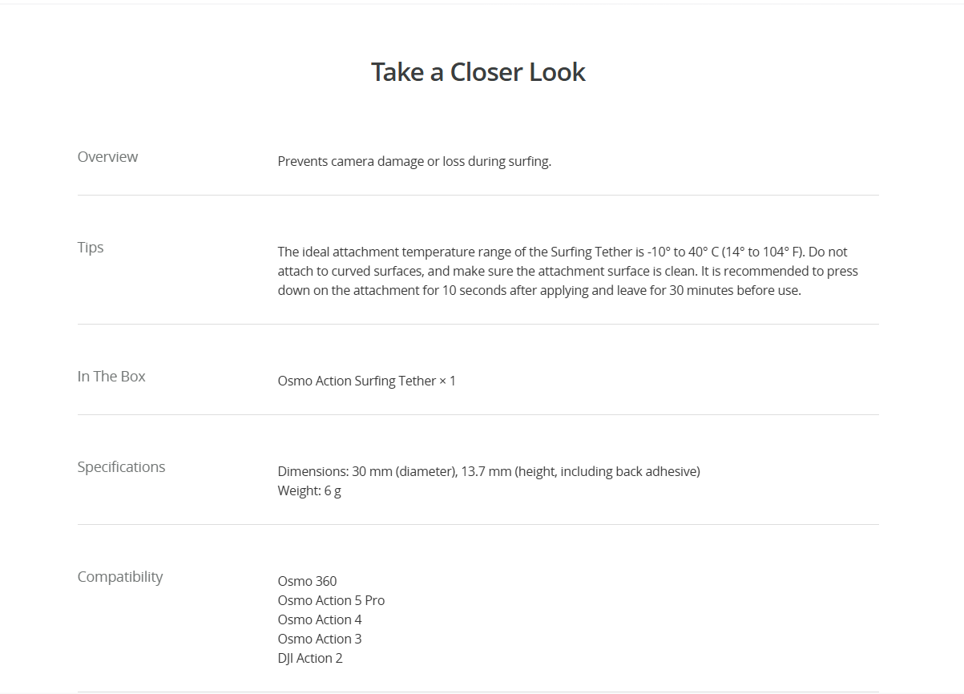Select the In The Box label
Image resolution: width=964 pixels, height=694 pixels.
pos(111,377)
